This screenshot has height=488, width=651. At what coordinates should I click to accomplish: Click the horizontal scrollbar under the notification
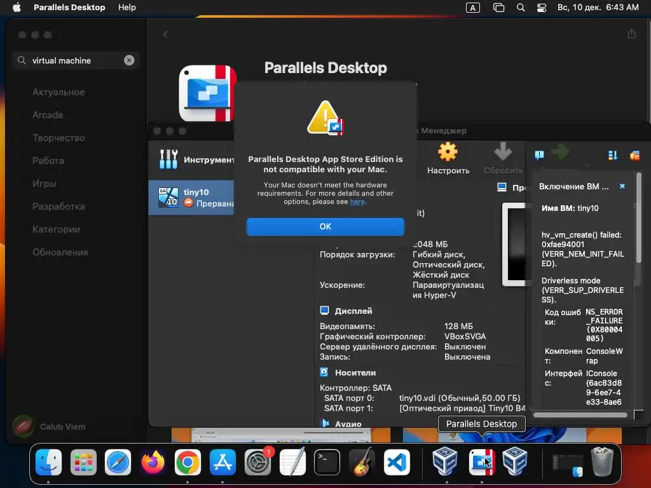(580, 414)
